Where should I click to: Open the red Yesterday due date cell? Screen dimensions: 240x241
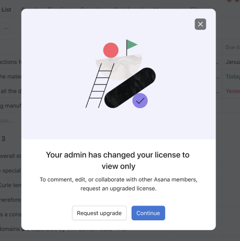(233, 91)
